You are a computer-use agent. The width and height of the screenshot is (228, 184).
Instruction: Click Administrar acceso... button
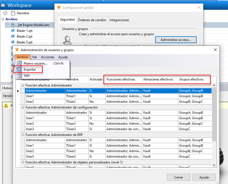click(x=176, y=40)
